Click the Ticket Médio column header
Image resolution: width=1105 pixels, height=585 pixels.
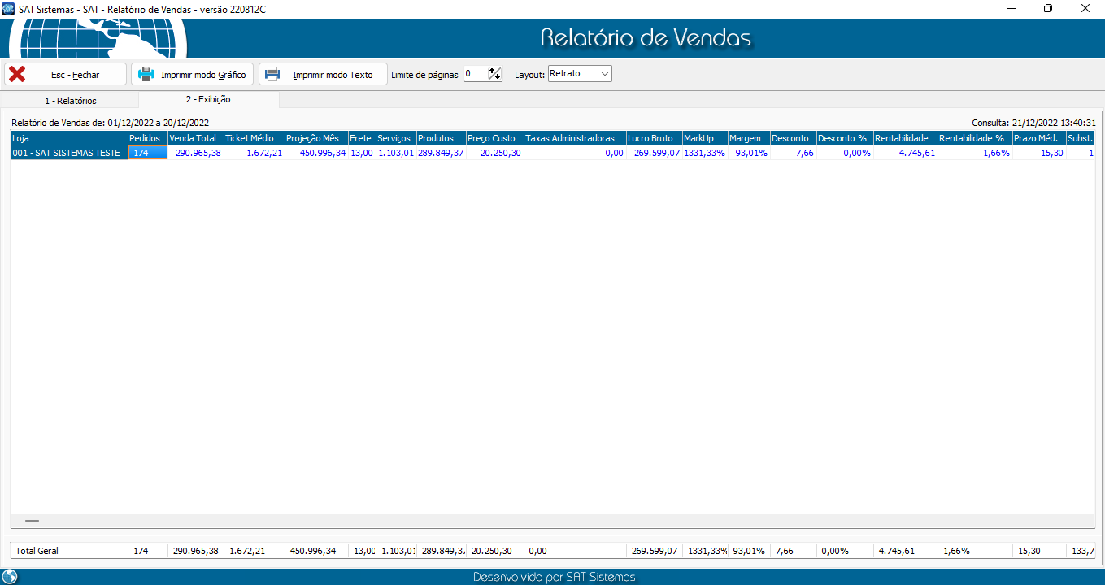click(254, 138)
